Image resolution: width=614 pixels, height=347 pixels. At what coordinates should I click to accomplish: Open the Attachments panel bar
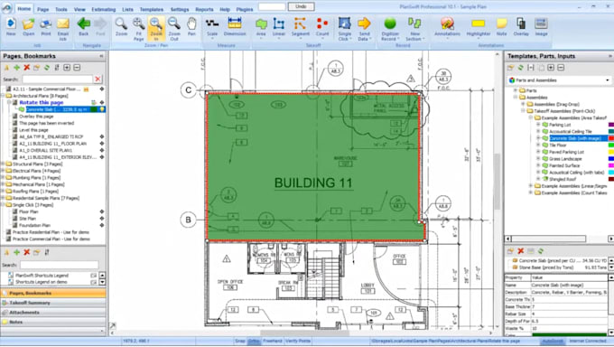[53, 313]
